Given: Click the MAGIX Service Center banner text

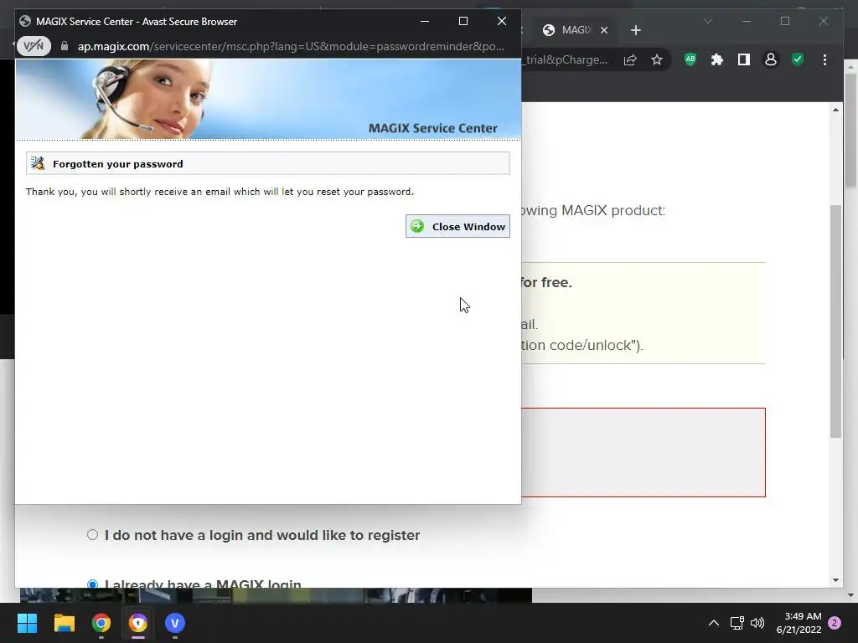Looking at the screenshot, I should [x=433, y=128].
